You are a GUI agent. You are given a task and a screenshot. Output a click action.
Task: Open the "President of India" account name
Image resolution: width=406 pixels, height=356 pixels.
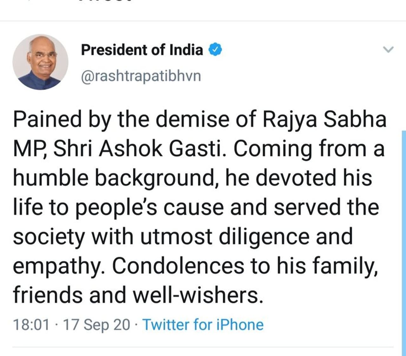(142, 50)
